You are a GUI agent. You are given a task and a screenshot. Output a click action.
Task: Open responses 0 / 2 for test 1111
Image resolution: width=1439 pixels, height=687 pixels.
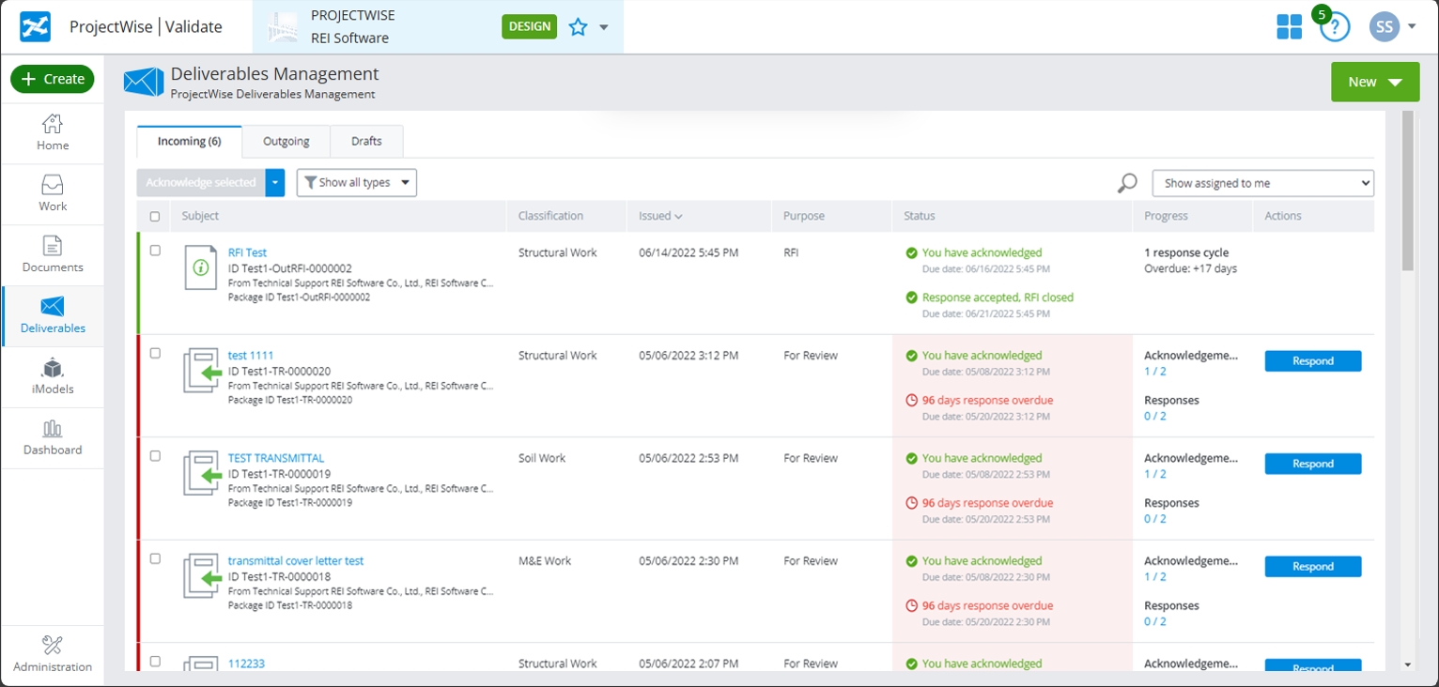click(1155, 416)
